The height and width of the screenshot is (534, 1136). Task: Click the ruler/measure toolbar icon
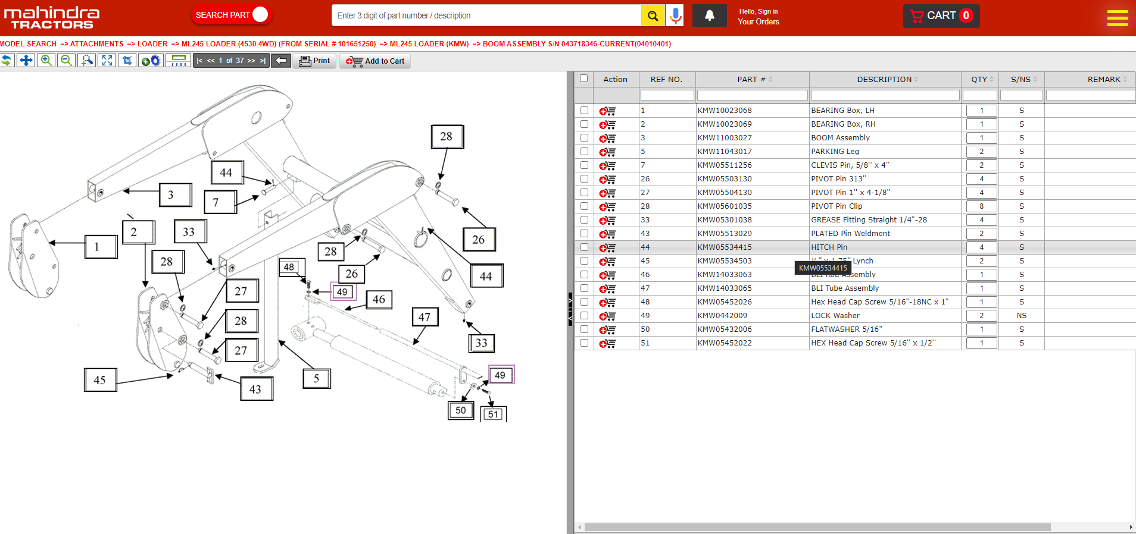click(177, 61)
